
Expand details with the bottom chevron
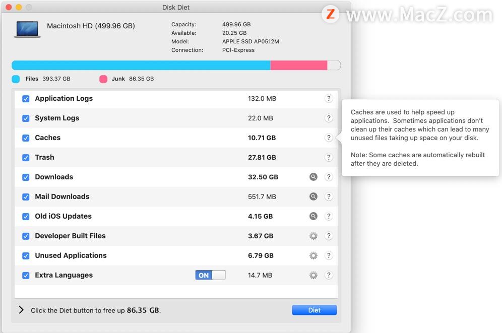point(21,310)
